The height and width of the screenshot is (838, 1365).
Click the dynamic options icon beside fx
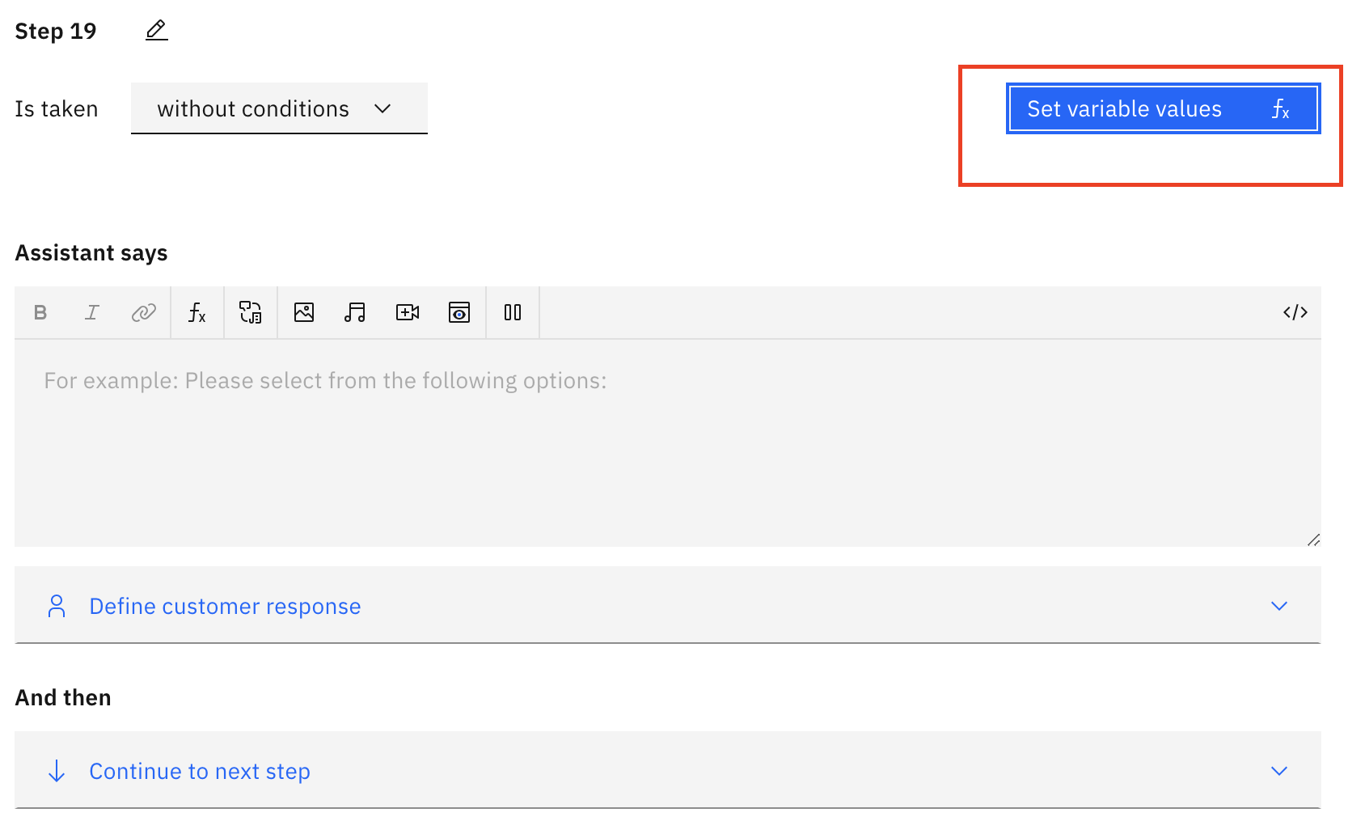[251, 312]
